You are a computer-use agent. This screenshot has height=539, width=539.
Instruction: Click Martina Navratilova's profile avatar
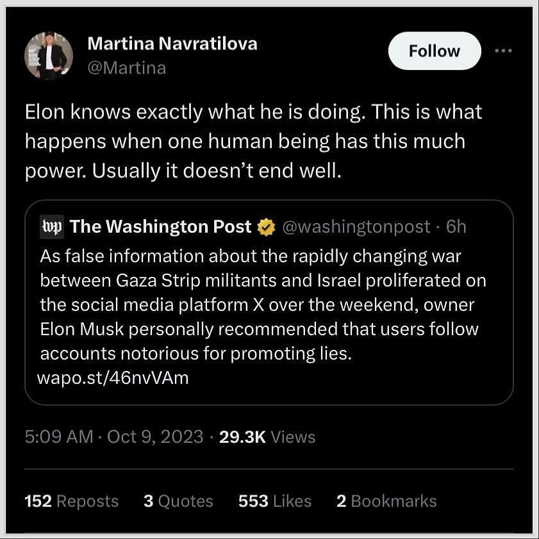click(x=49, y=55)
